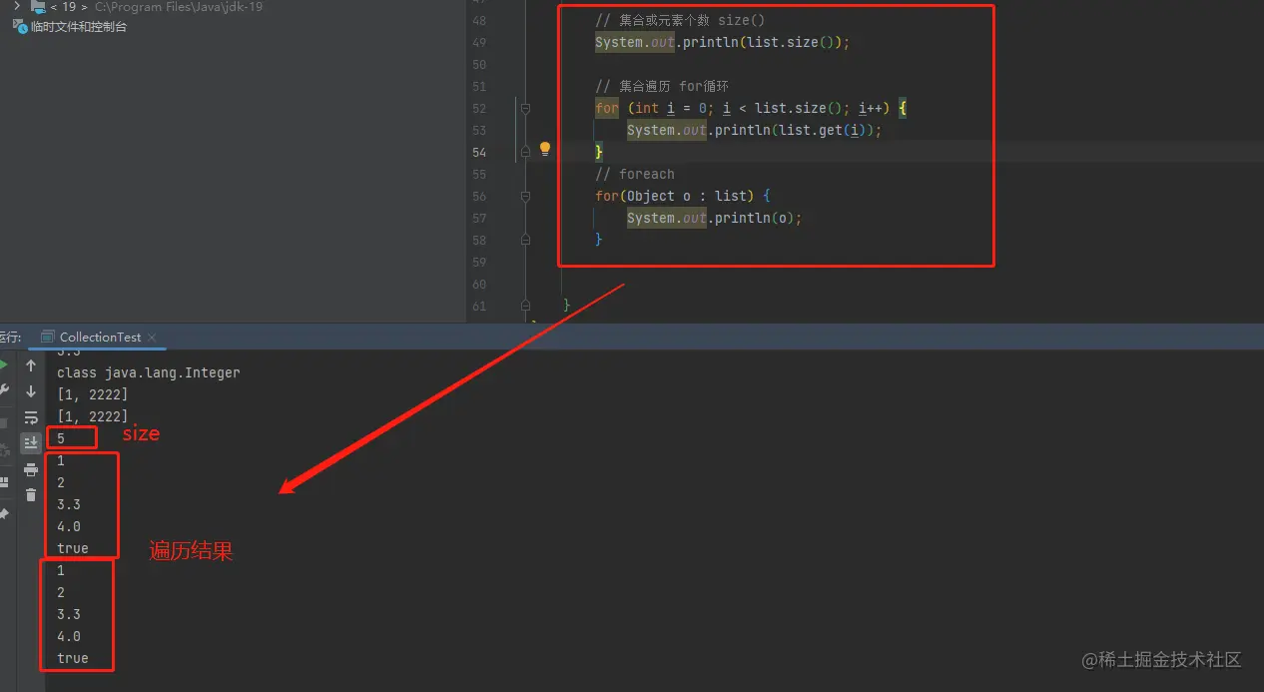Click gutter line number 49
The width and height of the screenshot is (1264, 692).
click(479, 42)
